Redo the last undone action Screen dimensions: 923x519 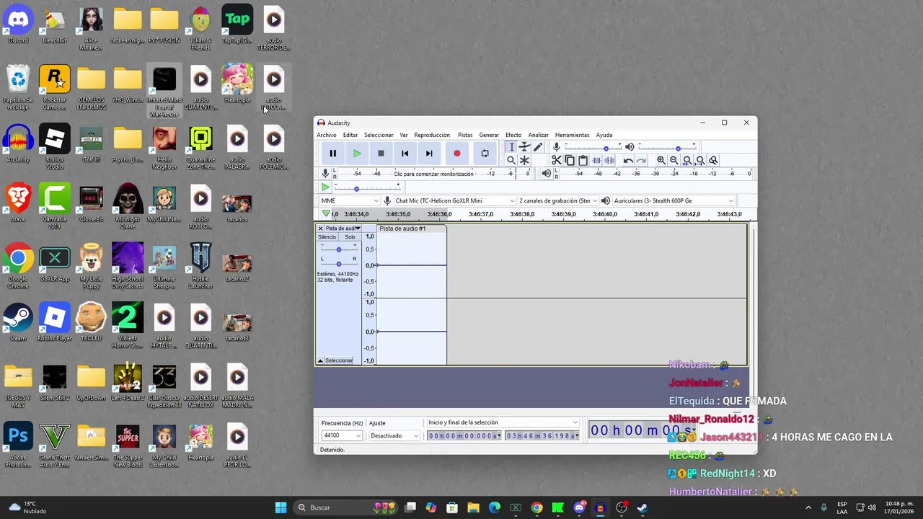pyautogui.click(x=641, y=160)
